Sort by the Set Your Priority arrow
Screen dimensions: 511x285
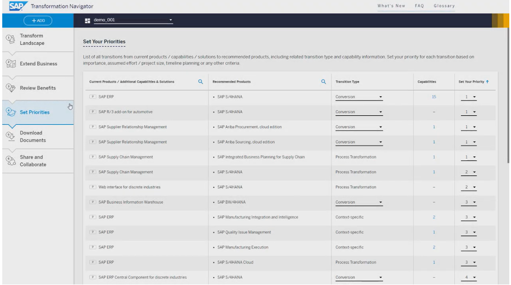487,82
